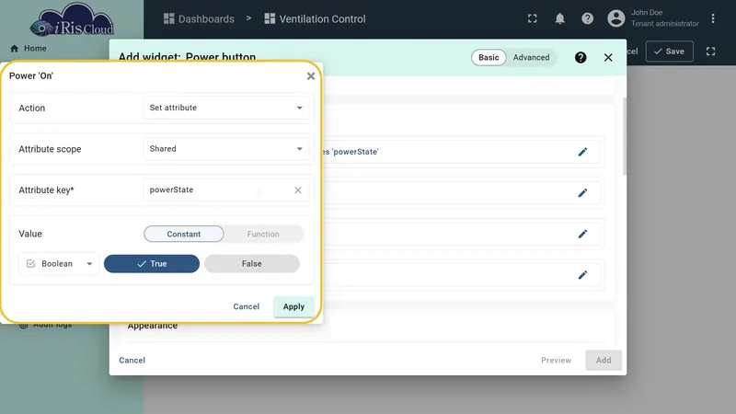The image size is (736, 414).
Task: Cancel the Power 'On' popup
Action: pos(247,306)
